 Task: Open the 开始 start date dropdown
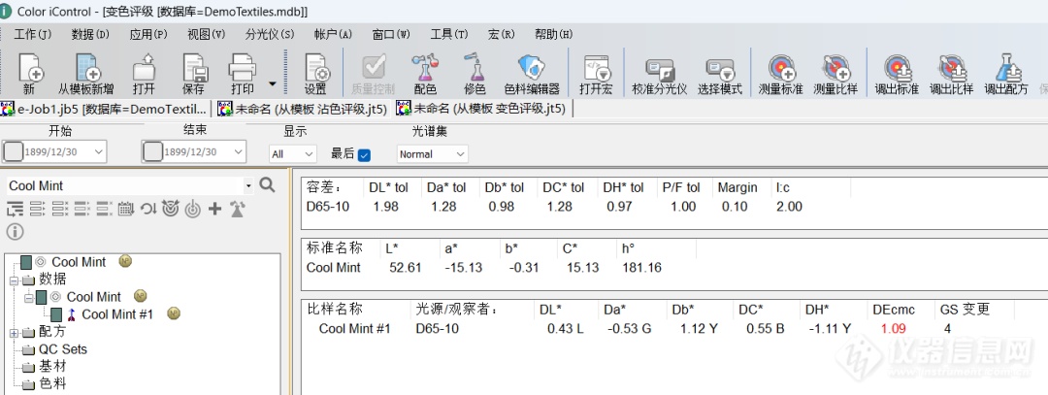[99, 152]
